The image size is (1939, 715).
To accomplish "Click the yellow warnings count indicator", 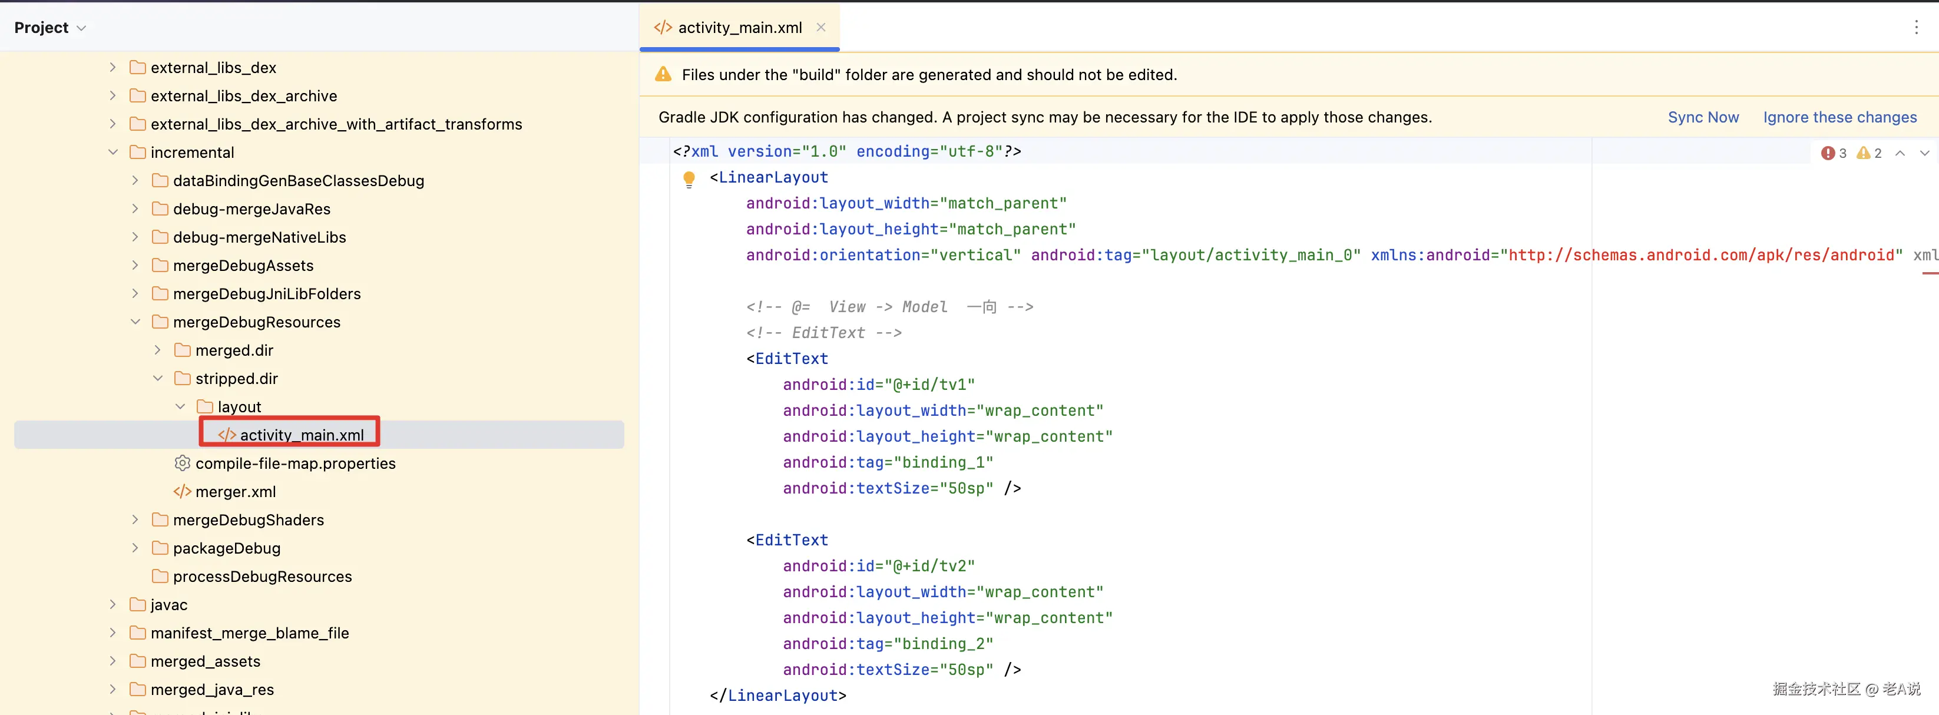I will coord(1868,153).
